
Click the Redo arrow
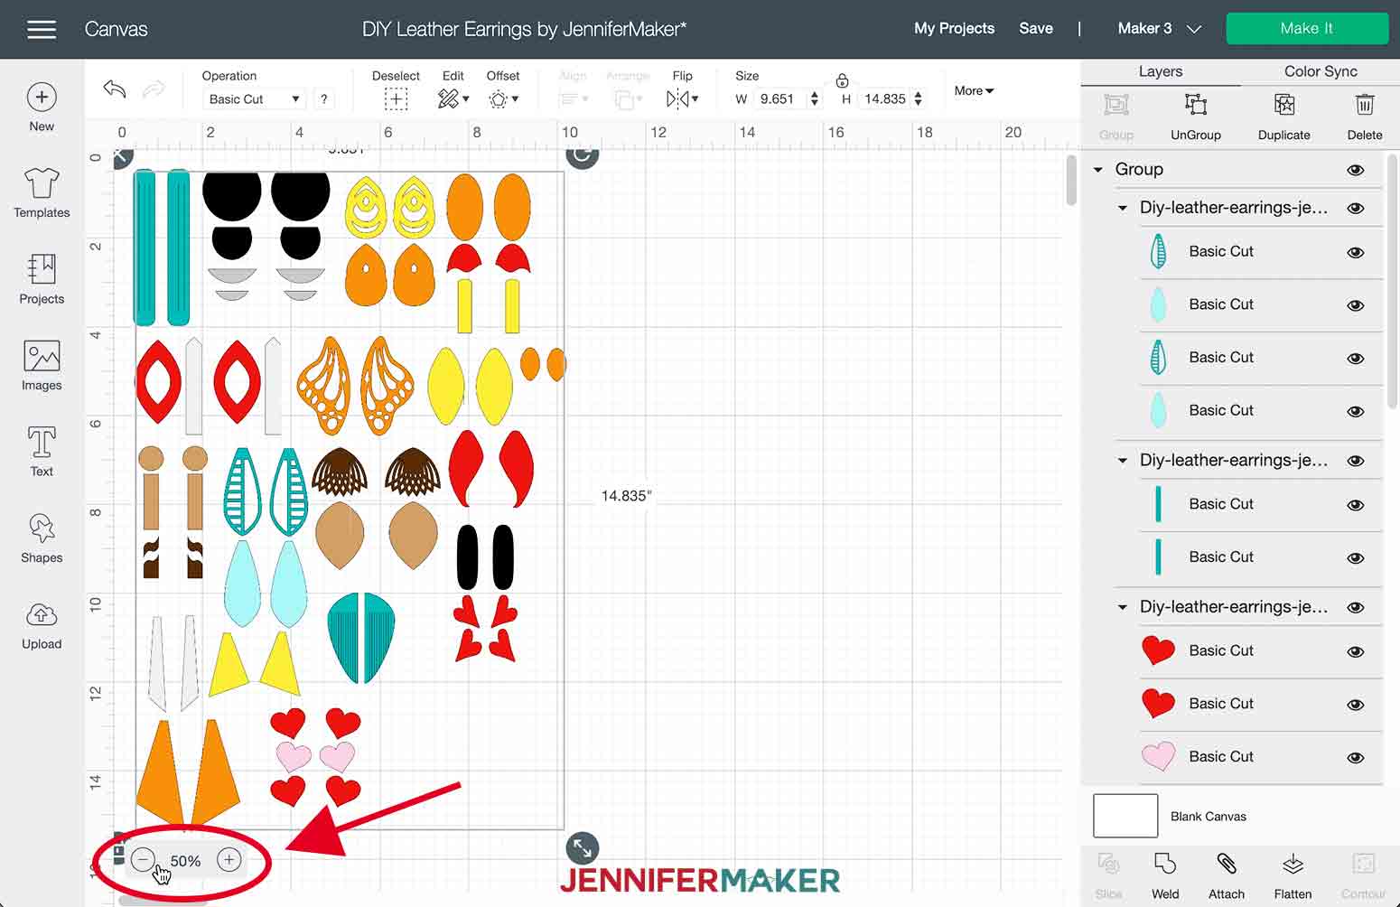tap(154, 89)
